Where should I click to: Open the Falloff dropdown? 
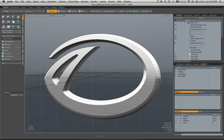pyautogui.click(x=122, y=11)
